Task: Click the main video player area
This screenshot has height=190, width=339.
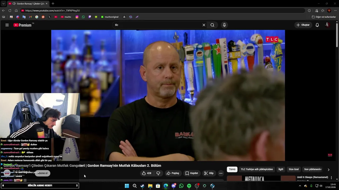Action: coord(168,95)
